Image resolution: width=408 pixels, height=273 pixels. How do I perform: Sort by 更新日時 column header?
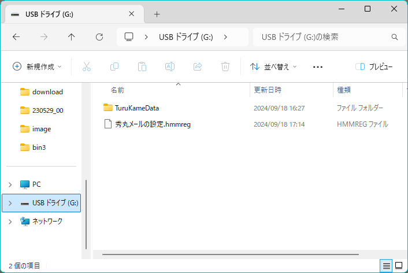tap(268, 90)
